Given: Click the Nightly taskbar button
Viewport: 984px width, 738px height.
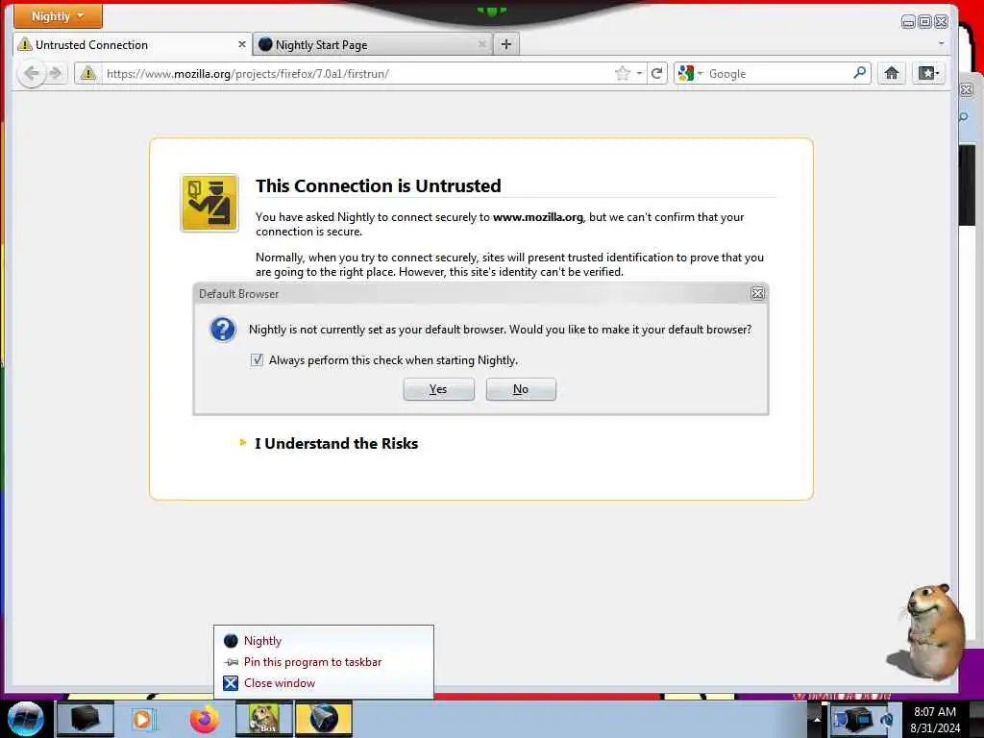Looking at the screenshot, I should (x=323, y=719).
